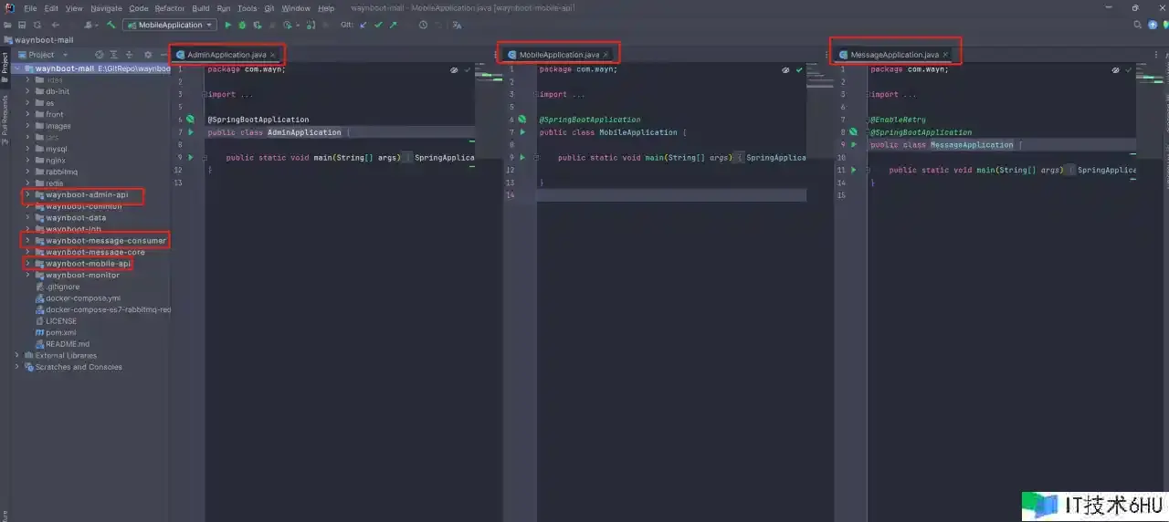Switch to the AdminApplication.java tab
Screen dimensions: 1169x522
[x=226, y=55]
